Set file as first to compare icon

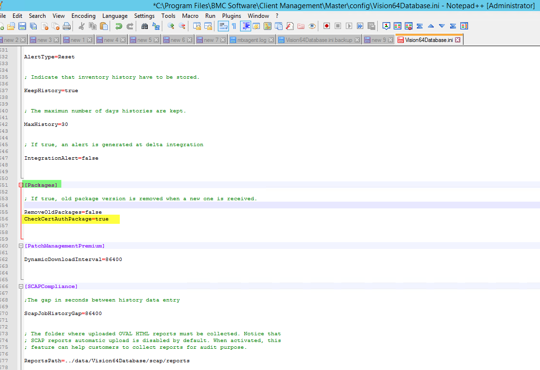pos(386,26)
